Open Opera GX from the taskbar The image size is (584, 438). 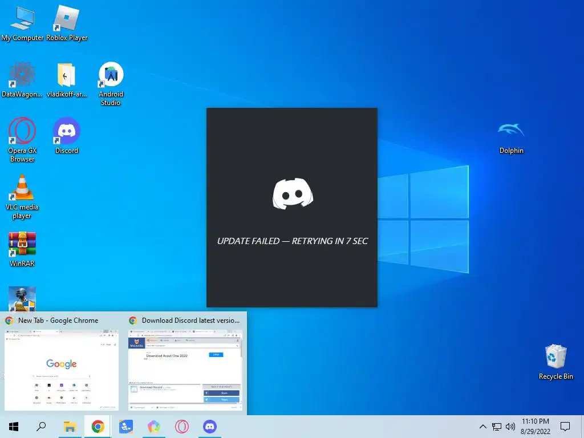pyautogui.click(x=182, y=427)
